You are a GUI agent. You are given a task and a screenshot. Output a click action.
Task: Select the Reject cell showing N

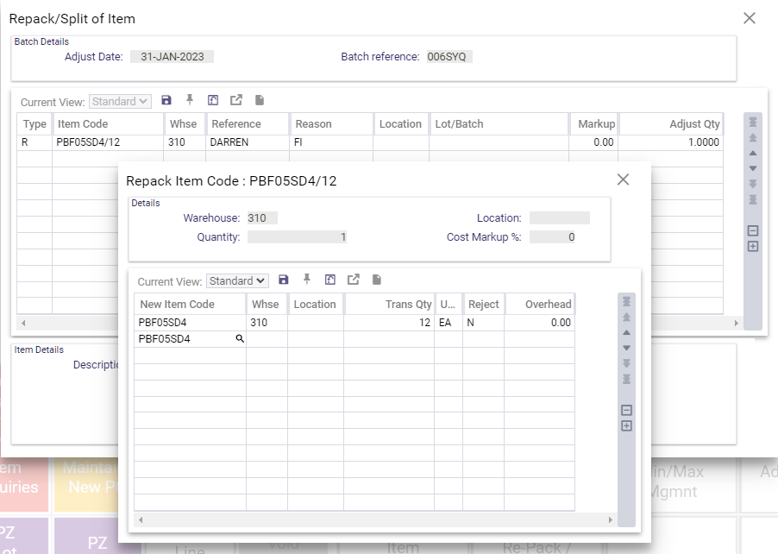click(x=484, y=323)
